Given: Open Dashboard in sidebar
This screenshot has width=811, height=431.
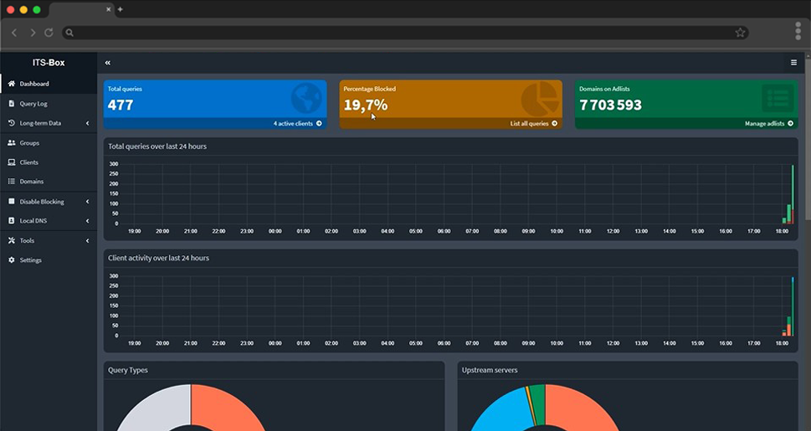Looking at the screenshot, I should 49,84.
